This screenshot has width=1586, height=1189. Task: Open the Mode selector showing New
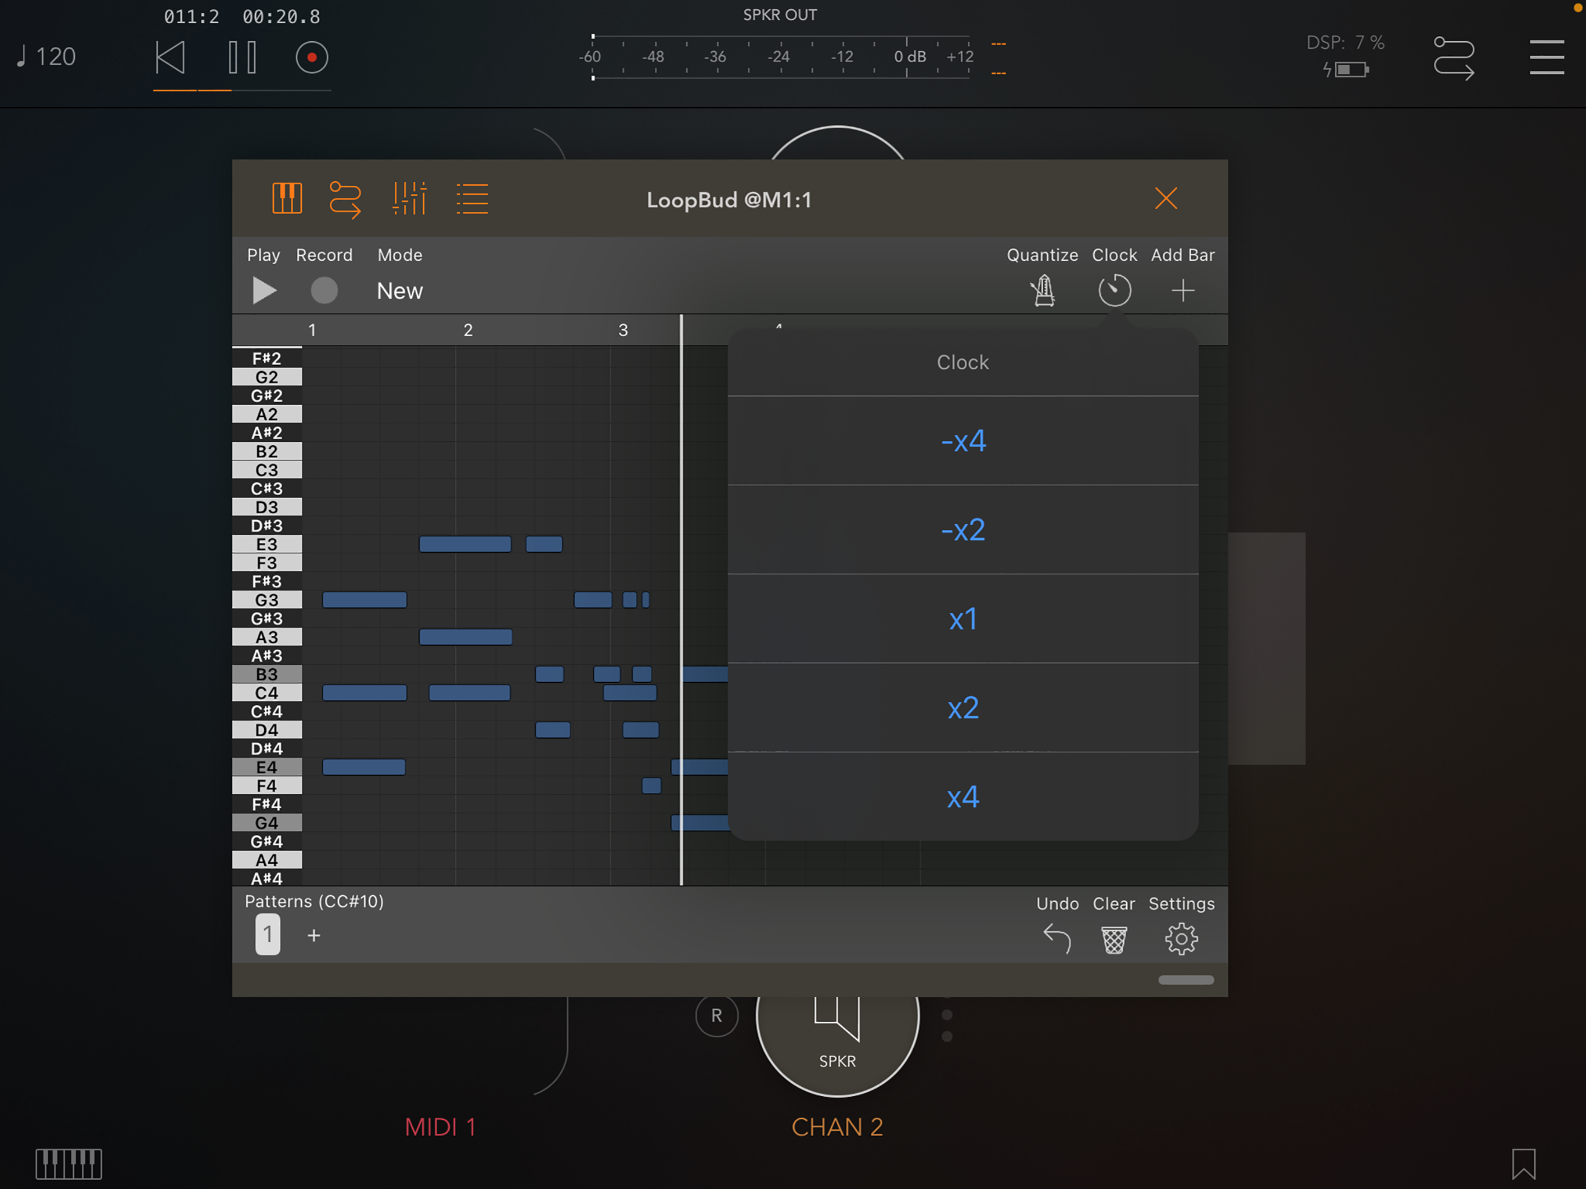tap(399, 290)
